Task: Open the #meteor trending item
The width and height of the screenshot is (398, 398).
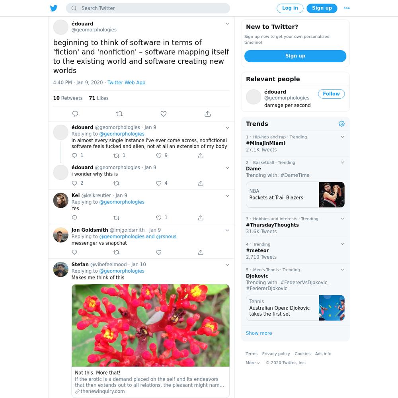Action: [x=295, y=251]
